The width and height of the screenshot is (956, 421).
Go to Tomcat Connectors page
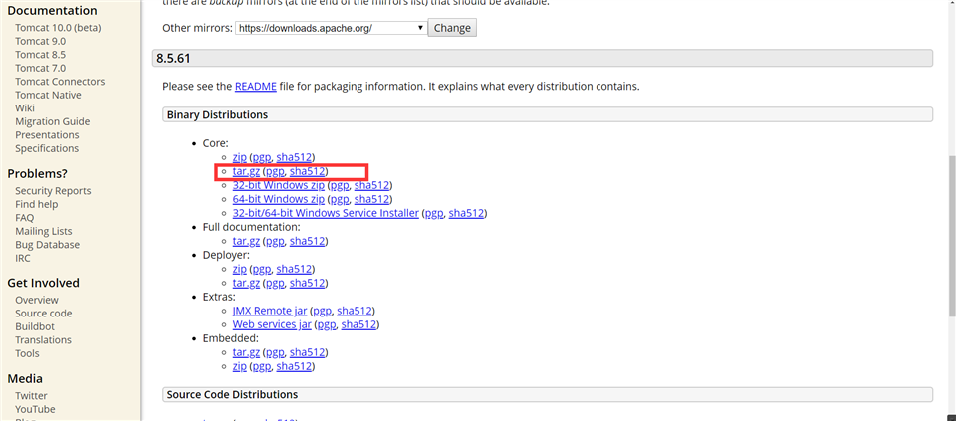click(60, 81)
